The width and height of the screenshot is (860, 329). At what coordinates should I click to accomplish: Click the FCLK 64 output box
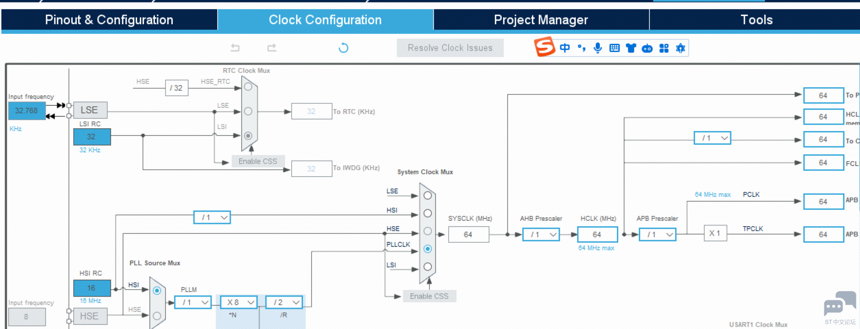823,162
